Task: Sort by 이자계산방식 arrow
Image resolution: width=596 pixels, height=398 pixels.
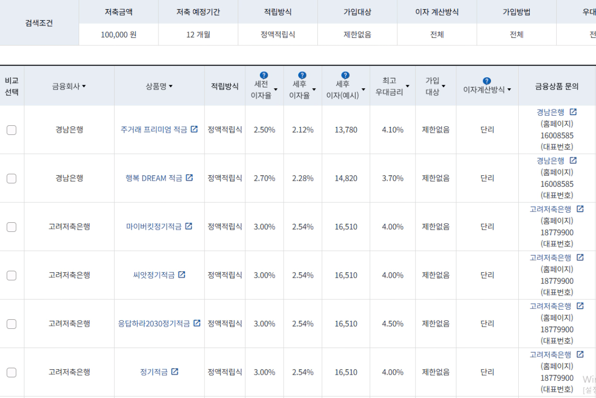Action: pyautogui.click(x=509, y=90)
